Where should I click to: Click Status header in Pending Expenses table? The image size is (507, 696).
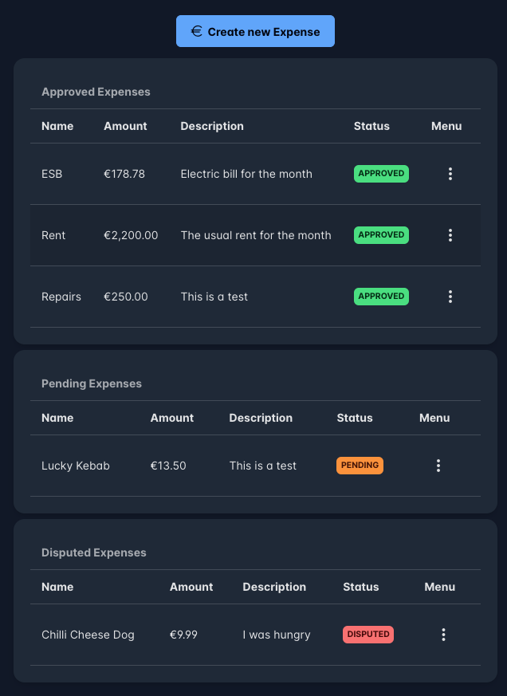point(355,418)
